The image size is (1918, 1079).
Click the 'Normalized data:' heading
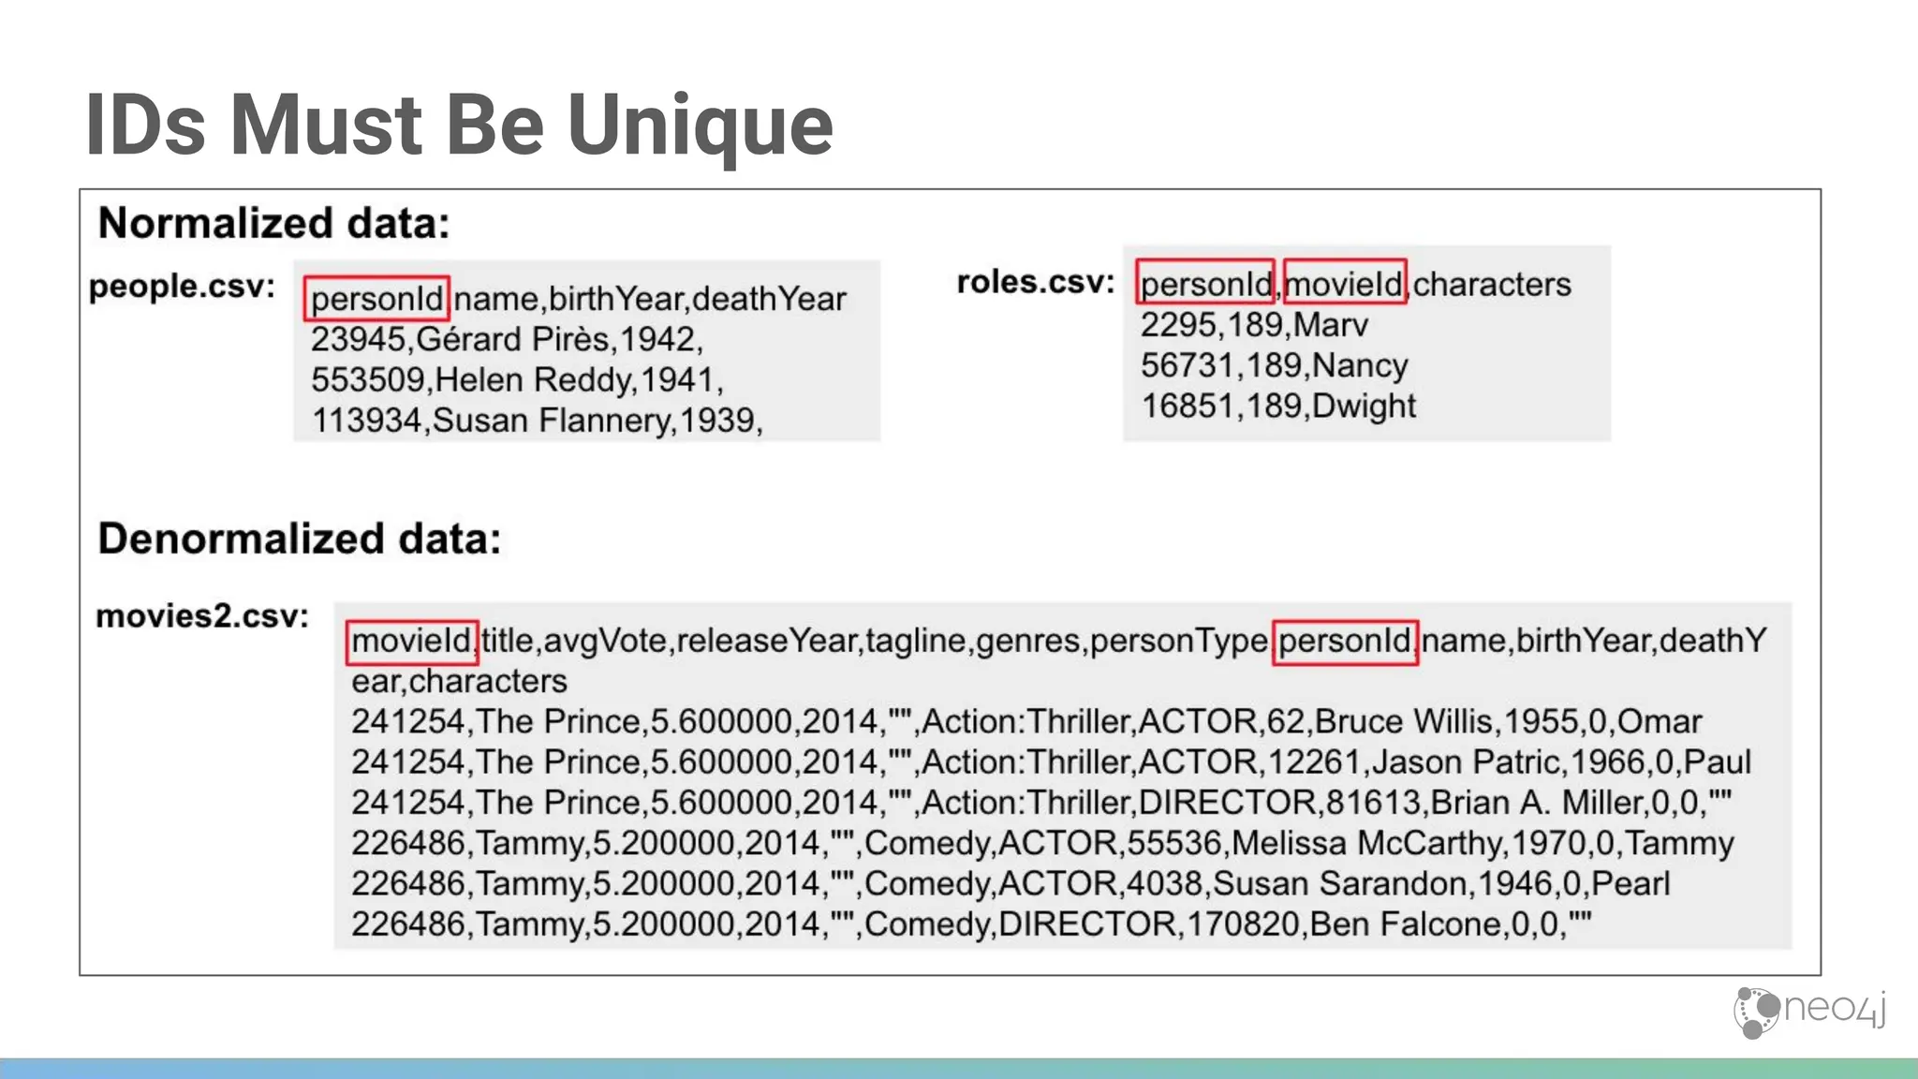pyautogui.click(x=273, y=224)
